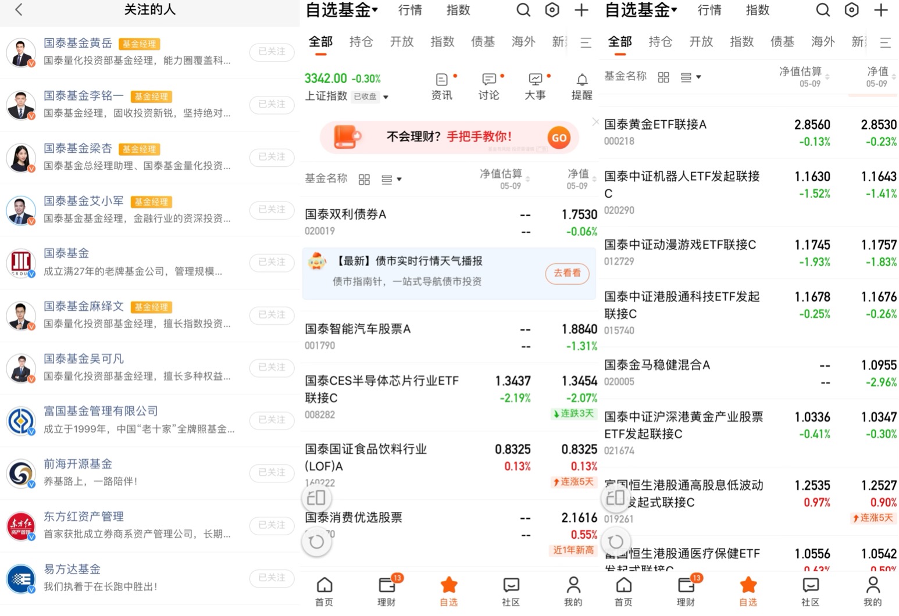
Task: Tap 首页 home icon in right screen nav
Action: click(x=623, y=592)
